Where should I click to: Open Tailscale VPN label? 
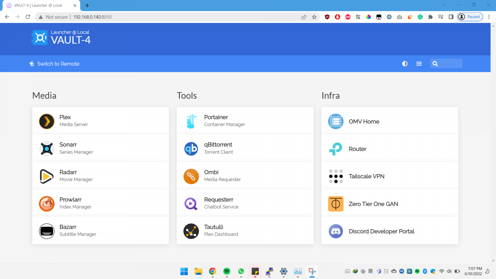tap(366, 176)
